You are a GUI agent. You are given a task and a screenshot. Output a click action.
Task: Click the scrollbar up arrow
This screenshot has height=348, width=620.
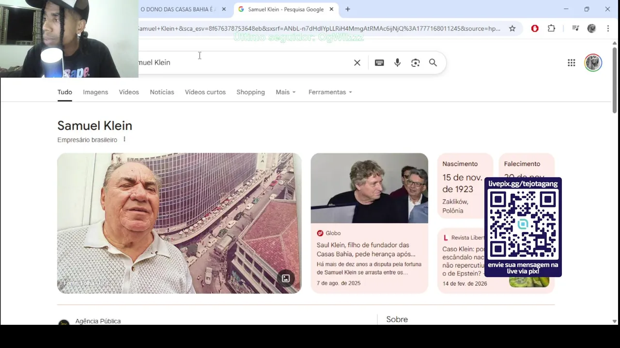[615, 43]
